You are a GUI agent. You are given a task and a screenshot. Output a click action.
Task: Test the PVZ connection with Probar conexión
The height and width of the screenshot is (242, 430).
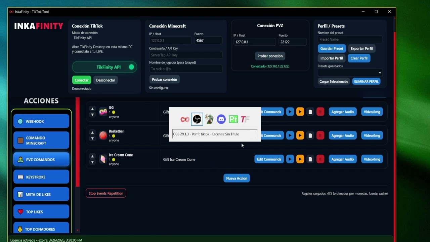[x=270, y=56]
